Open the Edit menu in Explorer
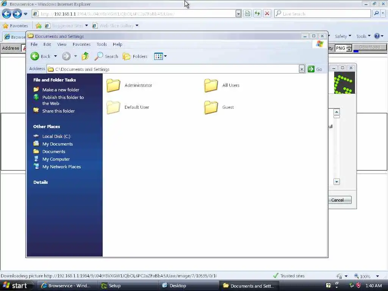Screen dimensions: 388x291 [x=47, y=44]
